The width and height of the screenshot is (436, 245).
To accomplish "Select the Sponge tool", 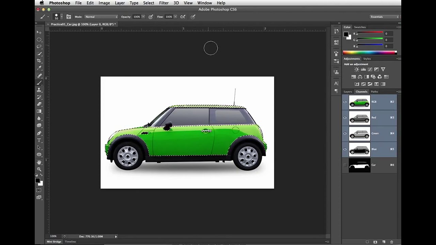I will (39, 126).
